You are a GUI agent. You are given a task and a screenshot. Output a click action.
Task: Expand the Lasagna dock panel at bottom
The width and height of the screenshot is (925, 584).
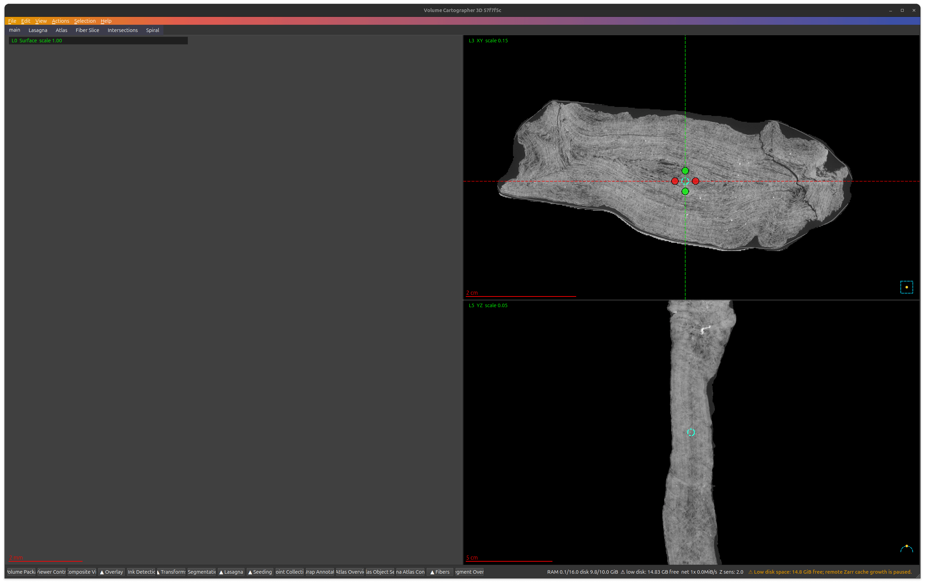coord(231,572)
